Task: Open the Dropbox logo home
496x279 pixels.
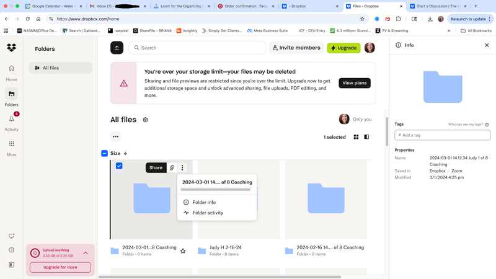Action: (11, 48)
